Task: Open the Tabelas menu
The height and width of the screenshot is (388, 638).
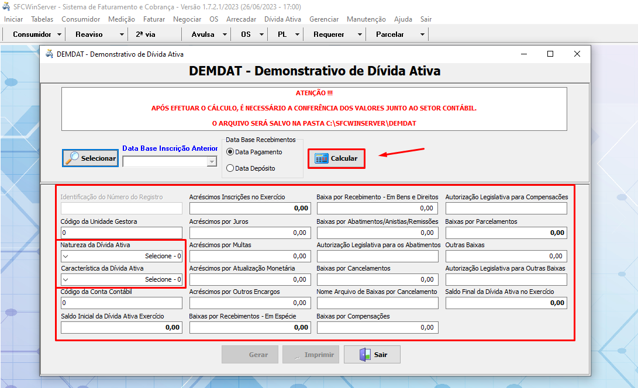Action: pos(41,19)
